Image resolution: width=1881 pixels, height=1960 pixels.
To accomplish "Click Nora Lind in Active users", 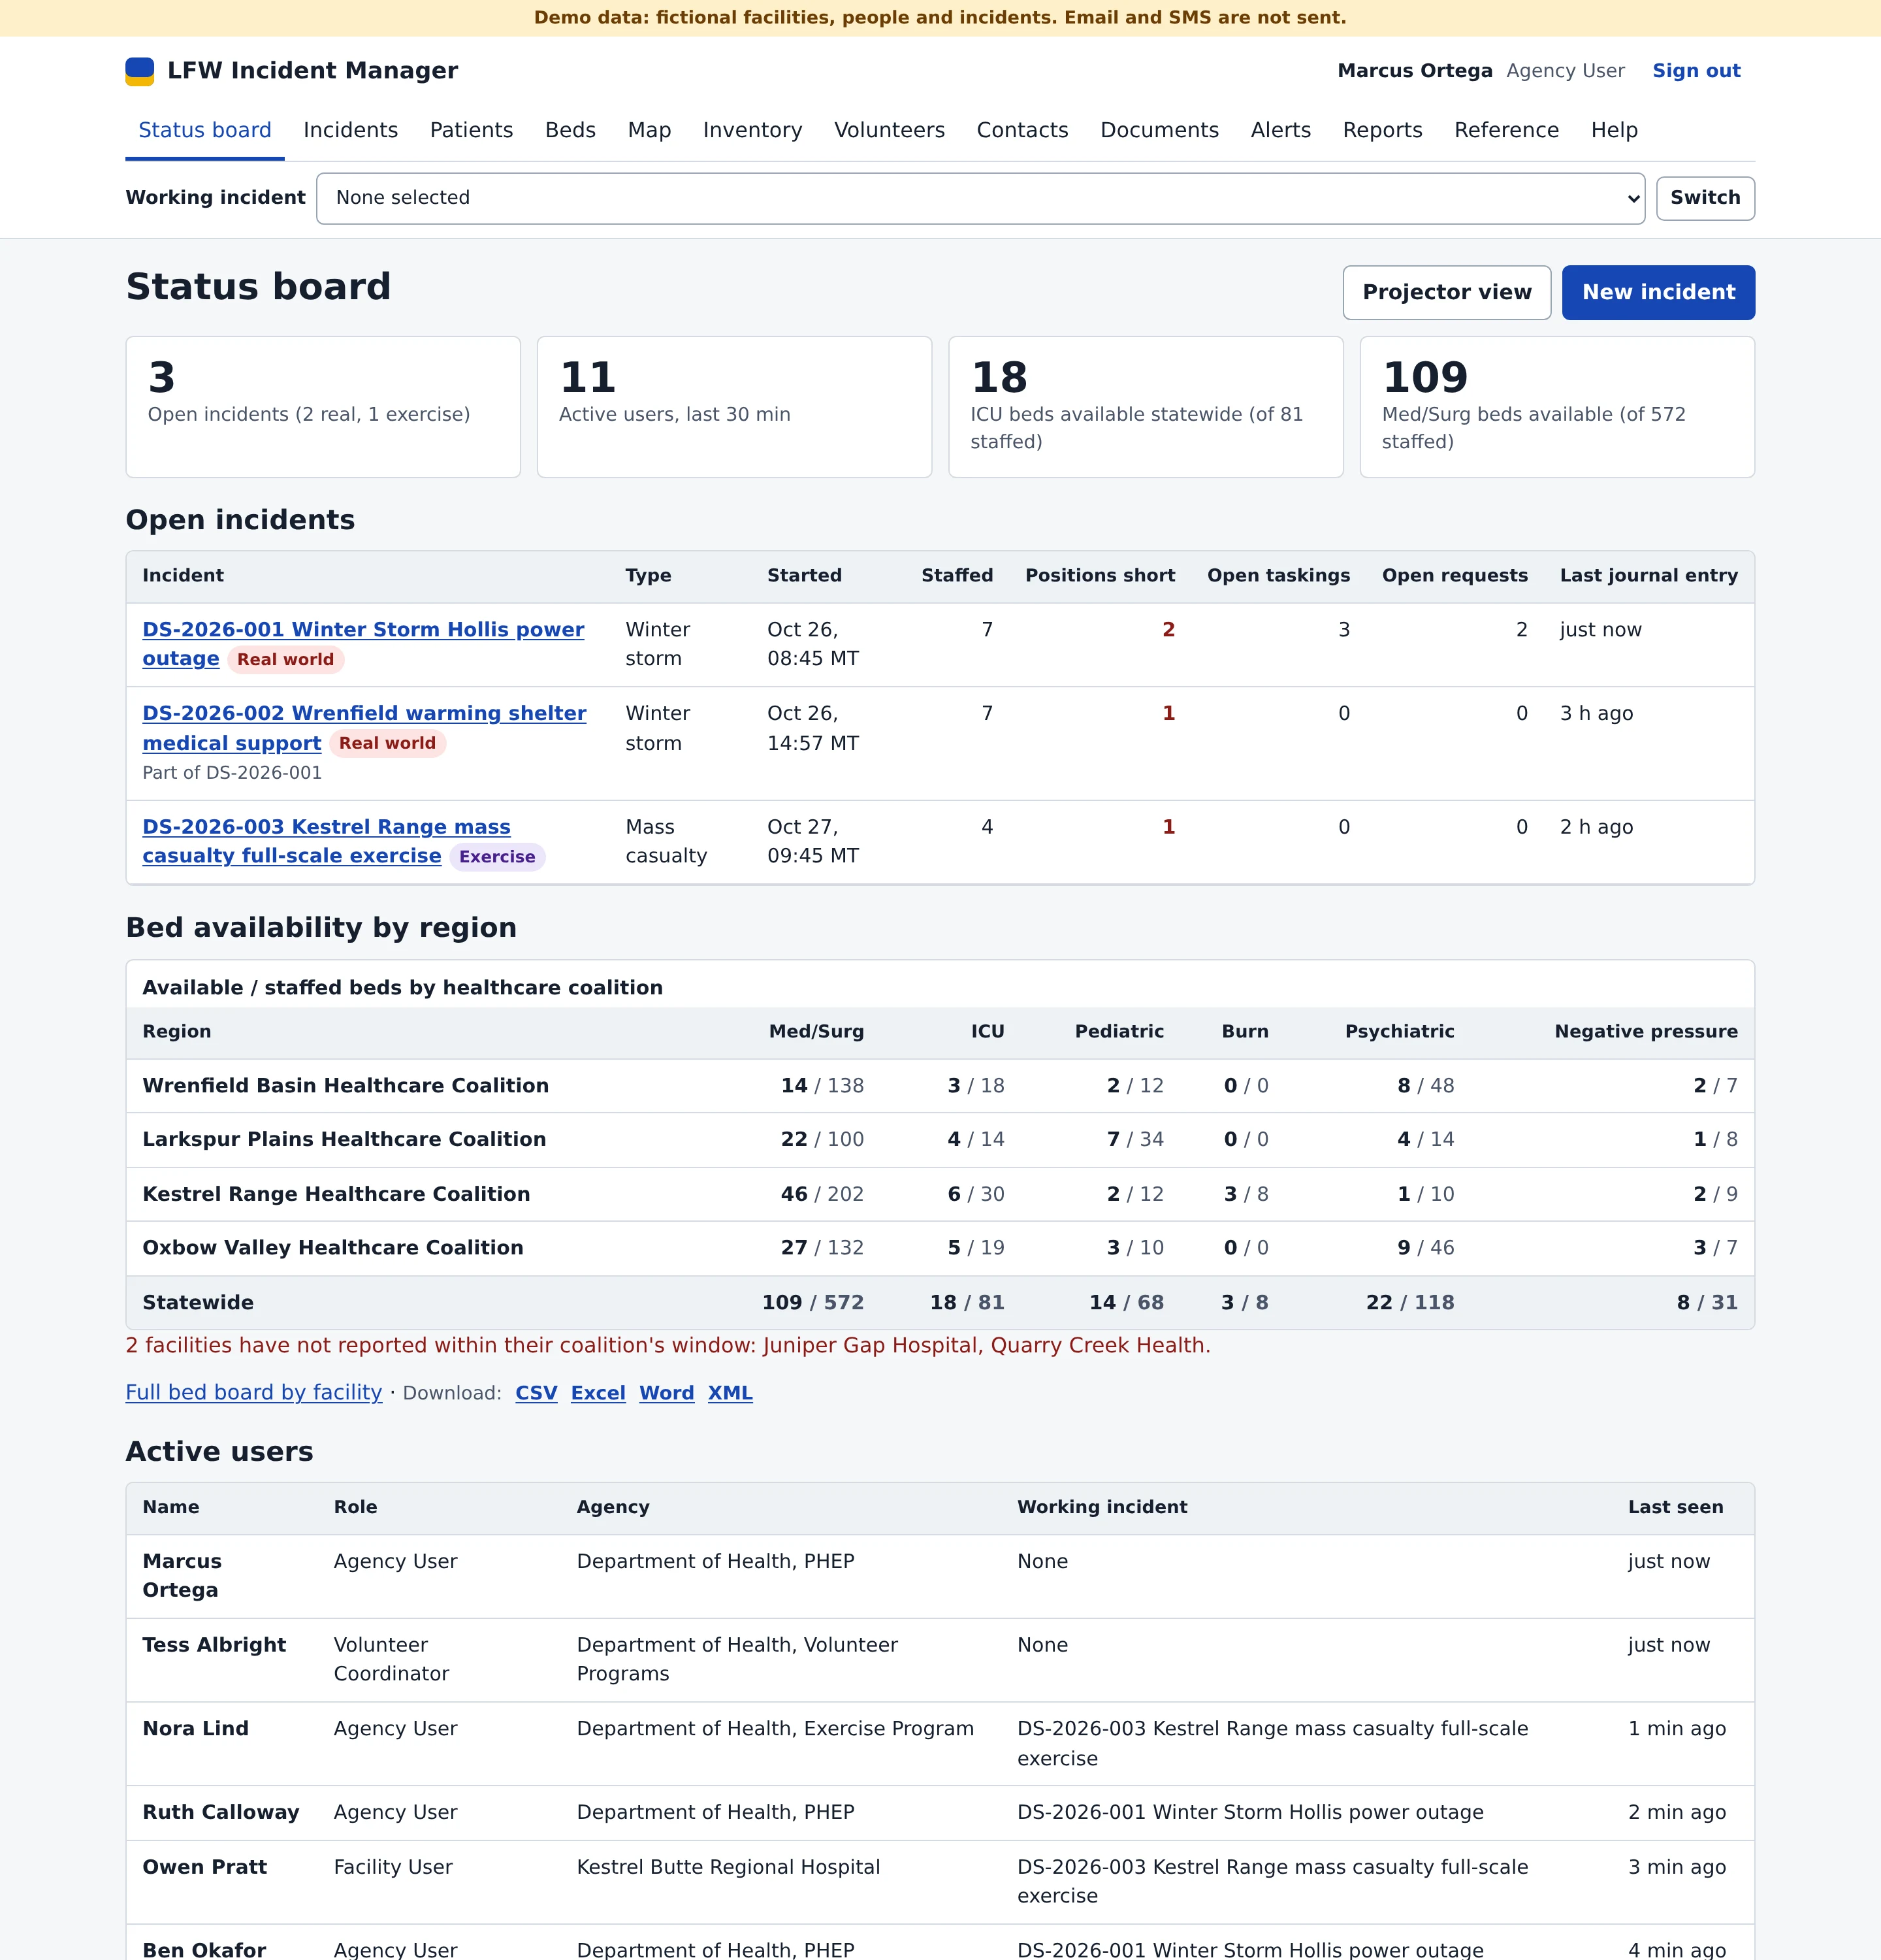I will [x=195, y=1729].
